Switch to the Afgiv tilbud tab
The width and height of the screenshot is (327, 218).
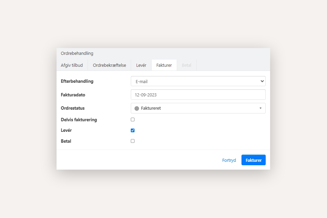point(72,65)
